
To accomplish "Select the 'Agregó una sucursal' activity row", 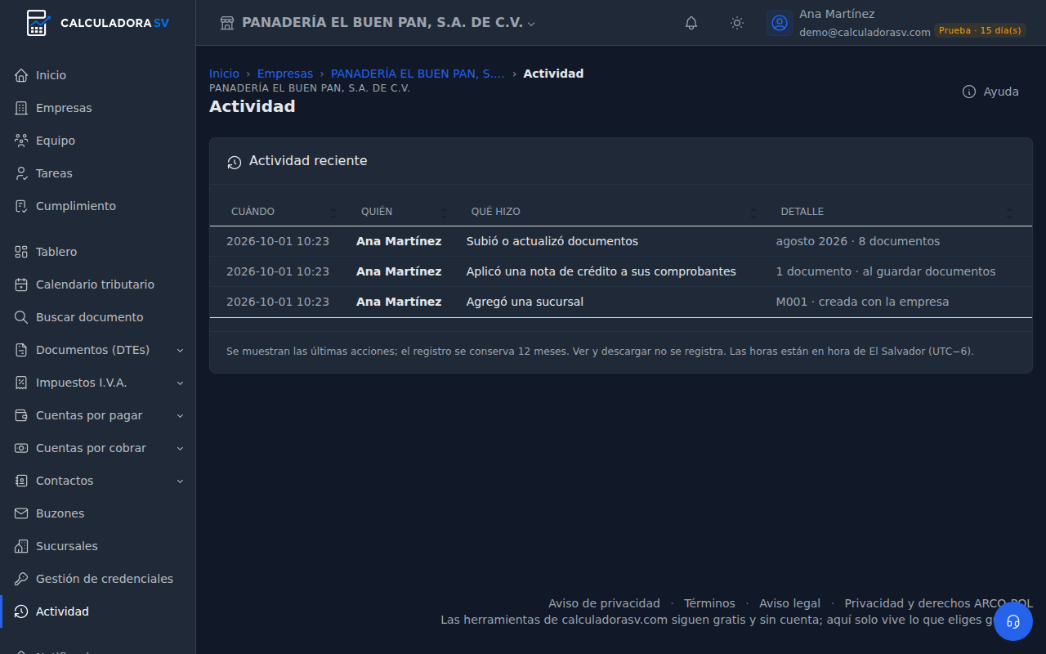I will point(621,302).
